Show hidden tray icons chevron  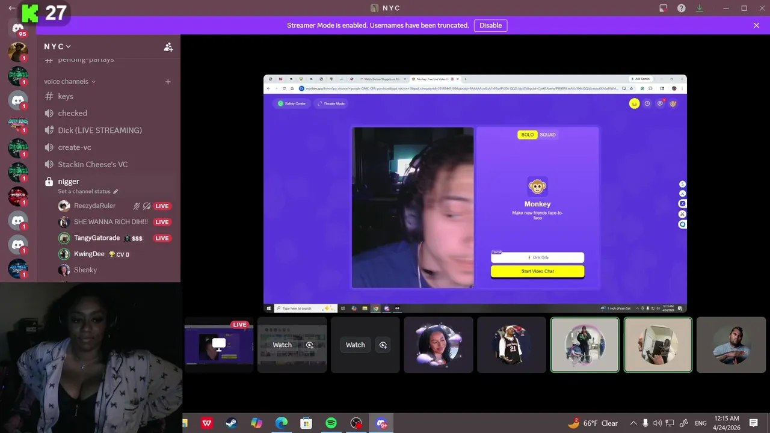point(633,423)
